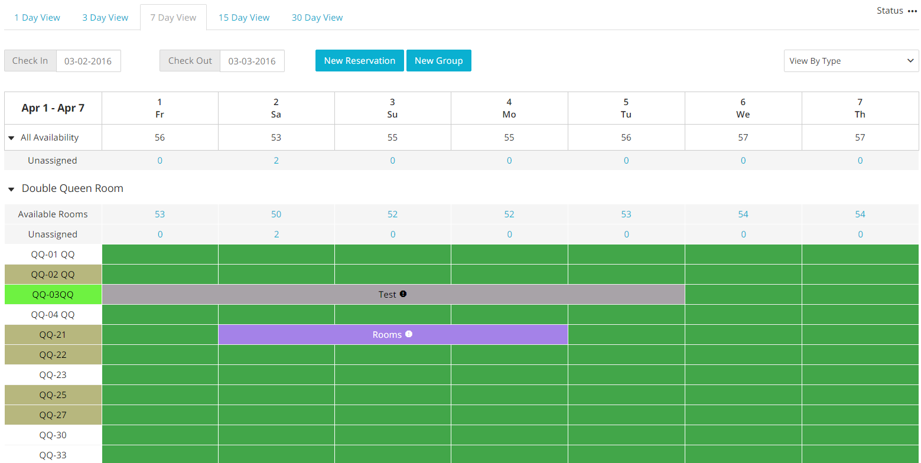Viewport: 921px width, 463px height.
Task: Click the Tuesday column header 5 Tu
Action: point(626,108)
